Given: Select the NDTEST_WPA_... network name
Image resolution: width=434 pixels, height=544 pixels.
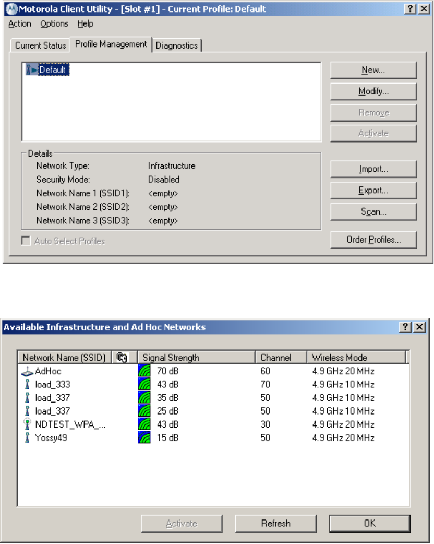Looking at the screenshot, I should point(70,424).
